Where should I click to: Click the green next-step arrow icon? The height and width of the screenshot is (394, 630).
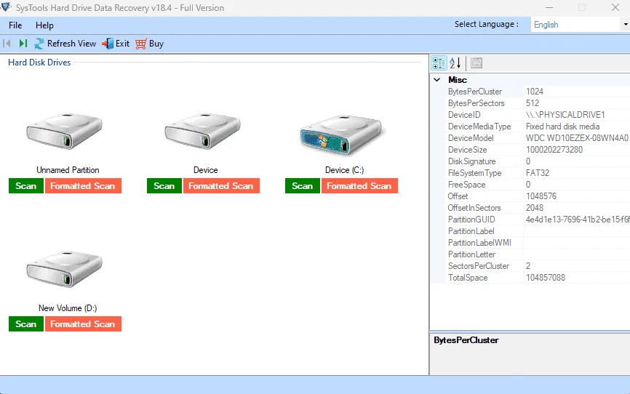pyautogui.click(x=23, y=44)
